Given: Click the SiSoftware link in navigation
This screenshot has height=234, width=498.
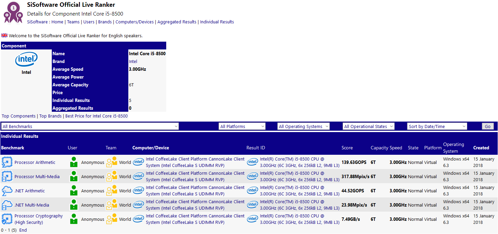Looking at the screenshot, I should tap(37, 22).
